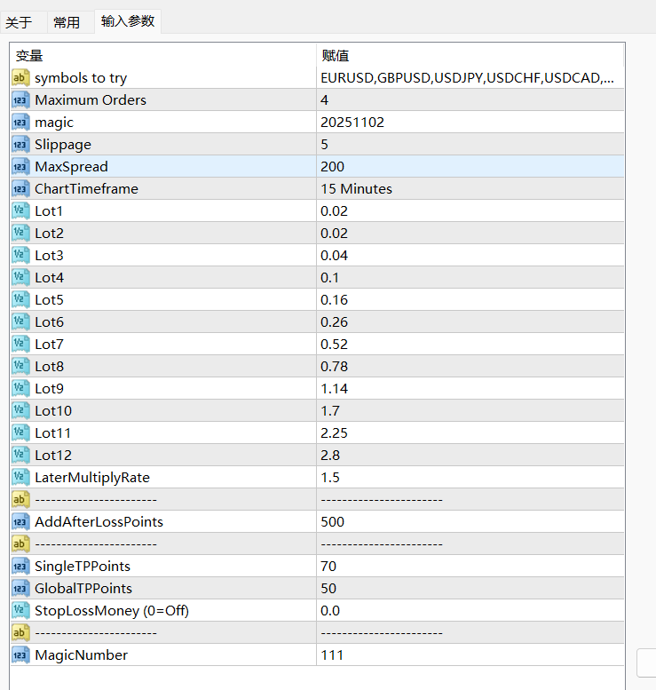The image size is (656, 690).
Task: Click the integer icon beside AddAfterLossPoints
Action: [x=20, y=521]
